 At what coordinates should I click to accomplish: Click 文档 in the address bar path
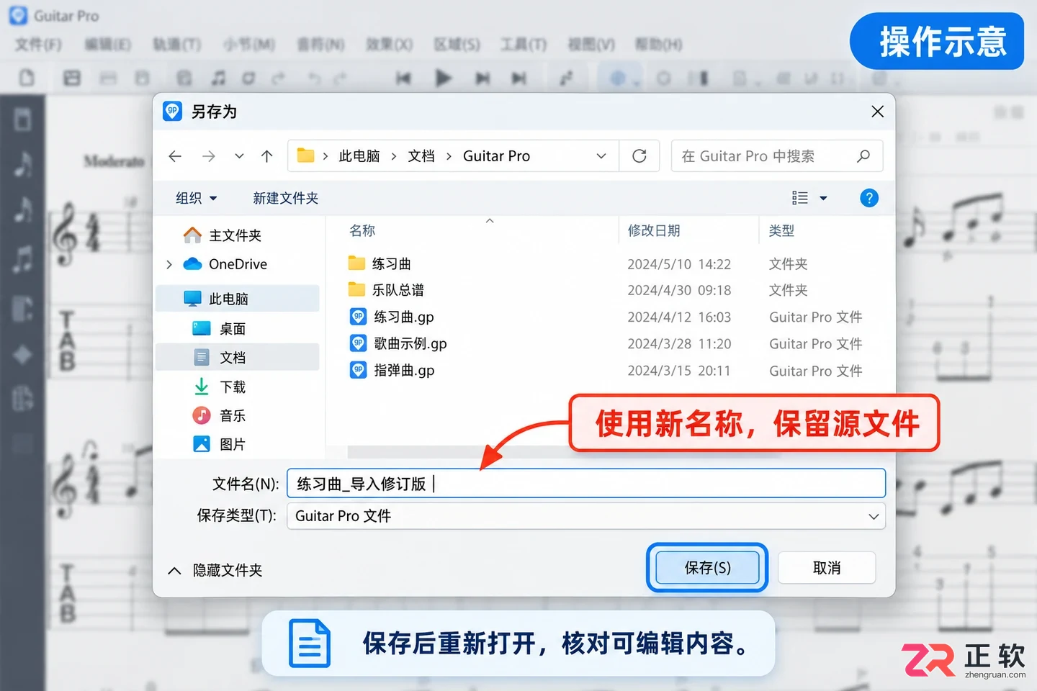421,156
